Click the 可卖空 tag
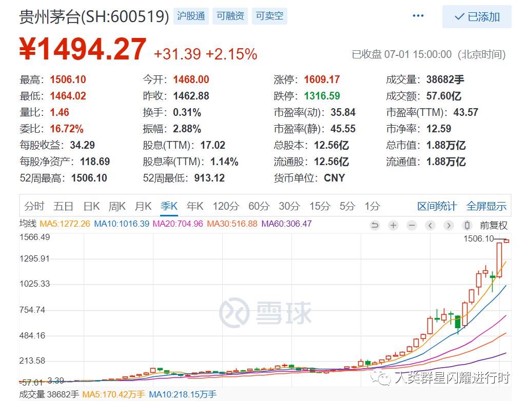 click(269, 16)
